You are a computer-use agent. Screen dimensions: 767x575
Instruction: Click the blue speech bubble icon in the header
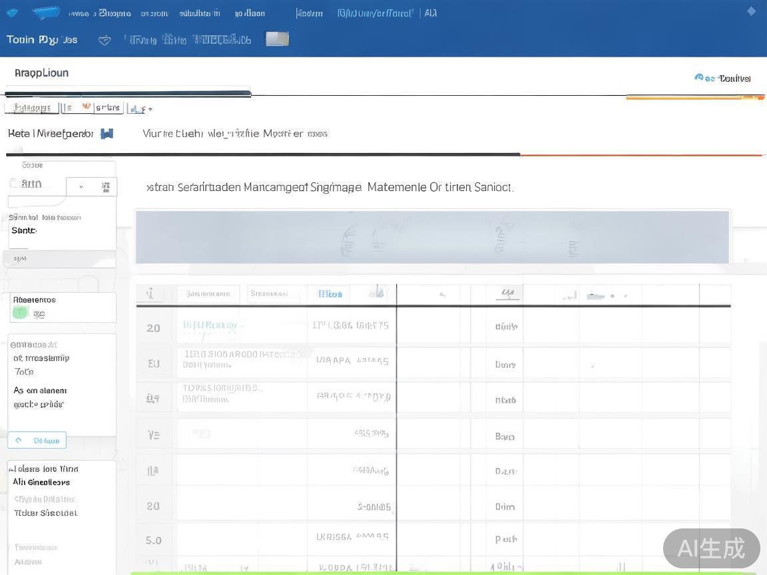46,13
